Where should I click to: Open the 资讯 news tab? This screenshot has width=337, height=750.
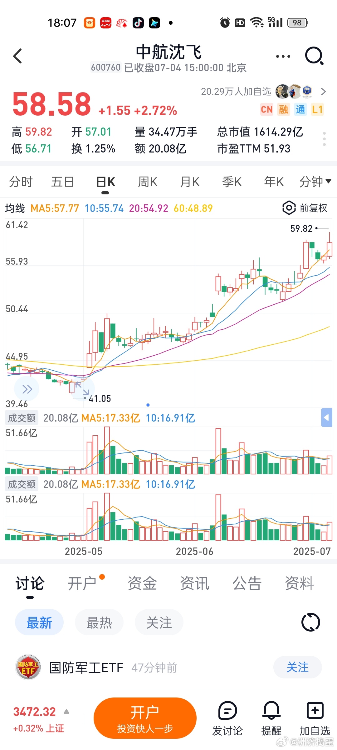[x=194, y=584]
